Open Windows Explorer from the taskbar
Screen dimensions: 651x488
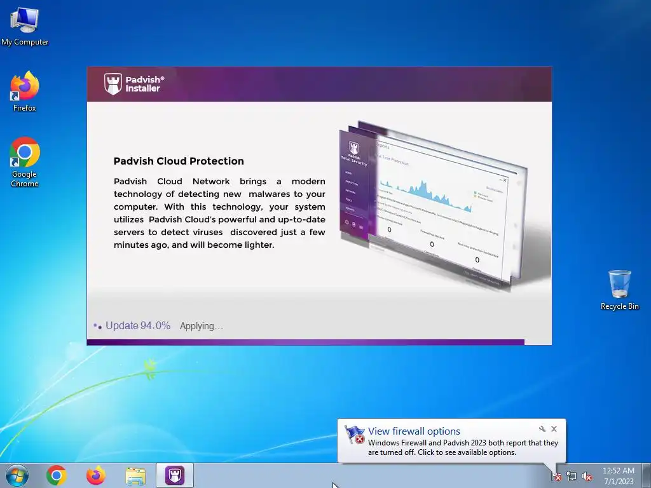[135, 476]
